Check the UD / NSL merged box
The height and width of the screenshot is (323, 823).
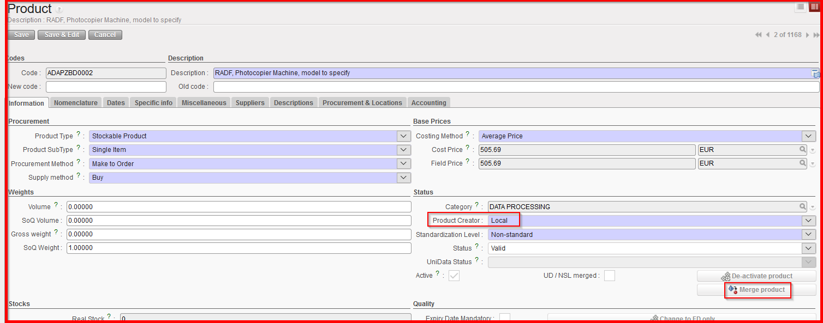tap(609, 276)
